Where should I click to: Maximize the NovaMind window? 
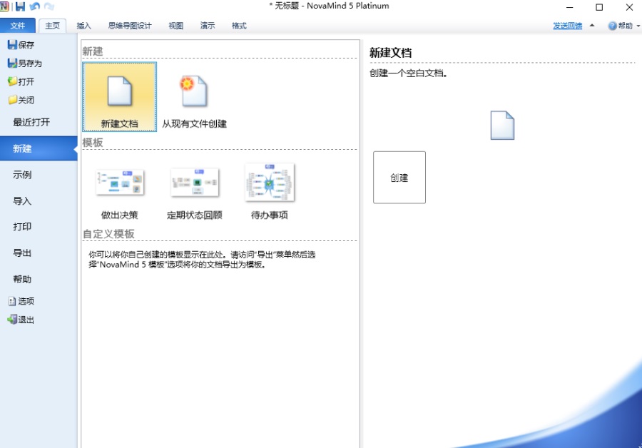click(x=599, y=7)
